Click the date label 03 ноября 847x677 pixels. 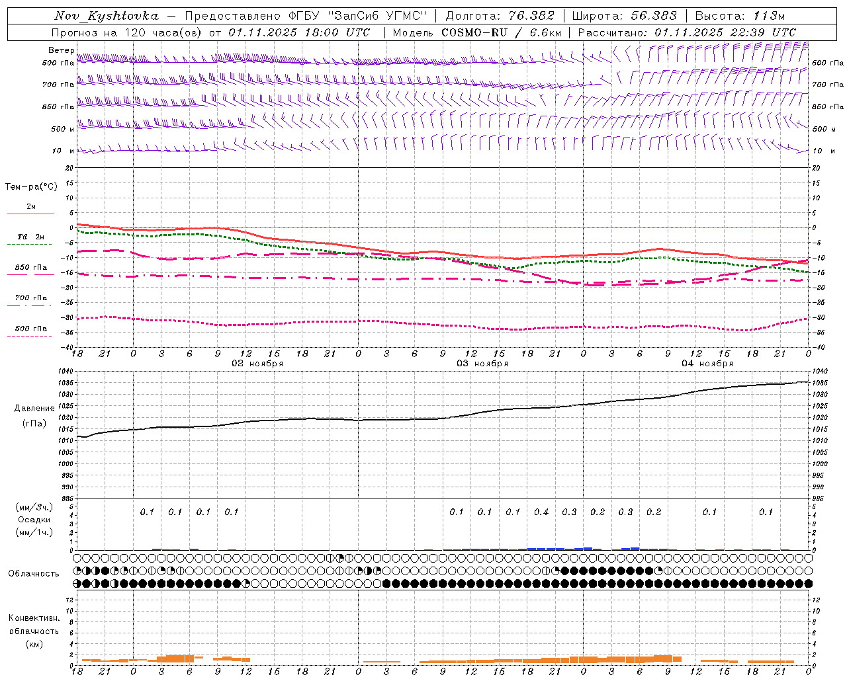coord(482,364)
